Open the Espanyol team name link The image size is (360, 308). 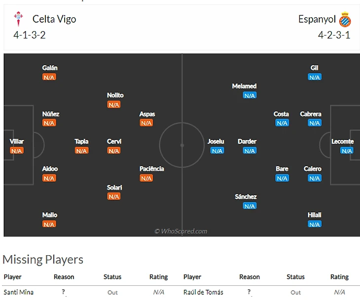(x=317, y=19)
